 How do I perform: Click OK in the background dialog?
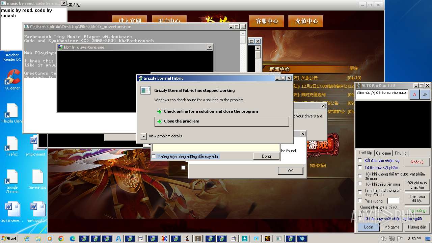[x=290, y=171]
